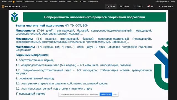The height and width of the screenshot is (100, 177).
Task: Click the word Мезоциклы on the slide
Action: [x=24, y=39]
